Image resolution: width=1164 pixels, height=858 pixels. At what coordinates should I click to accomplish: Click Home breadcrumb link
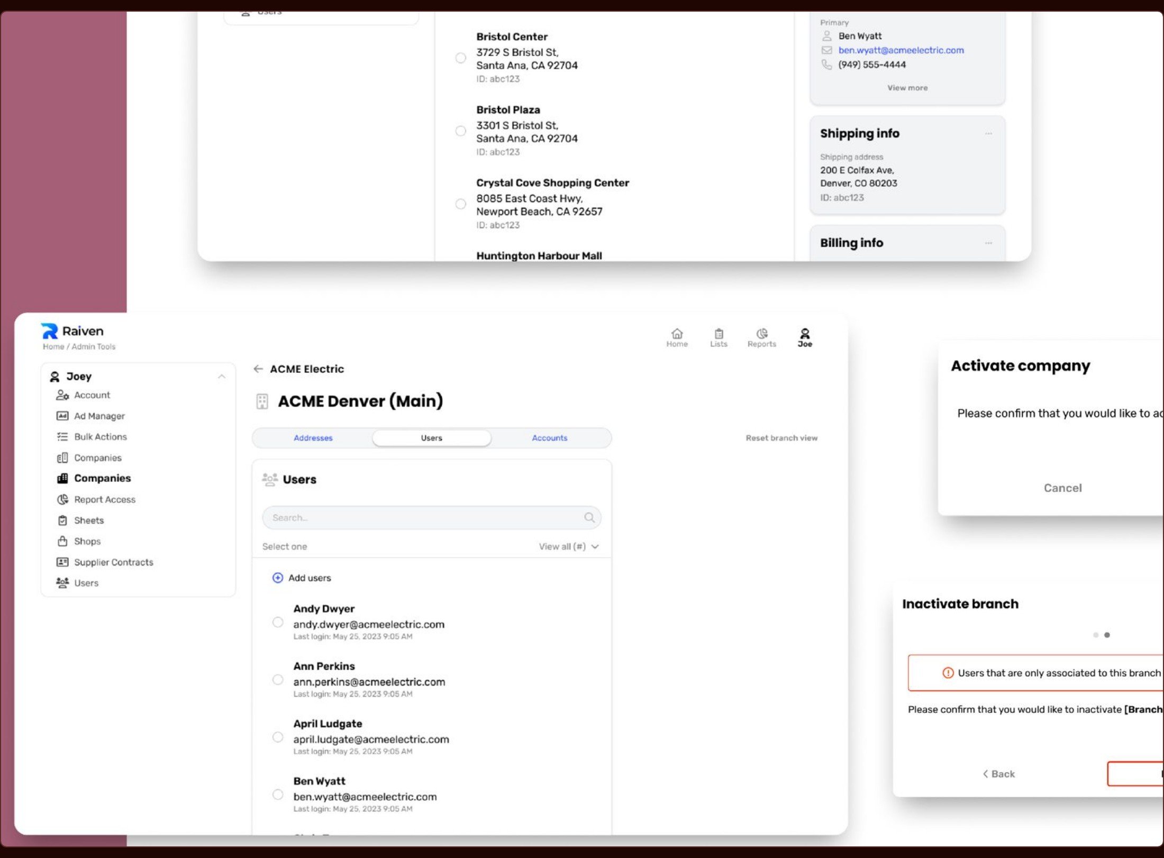(53, 347)
